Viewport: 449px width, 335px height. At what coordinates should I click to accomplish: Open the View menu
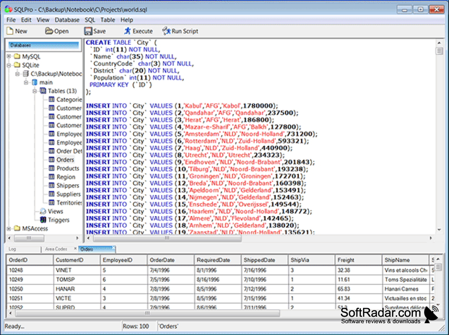point(43,20)
